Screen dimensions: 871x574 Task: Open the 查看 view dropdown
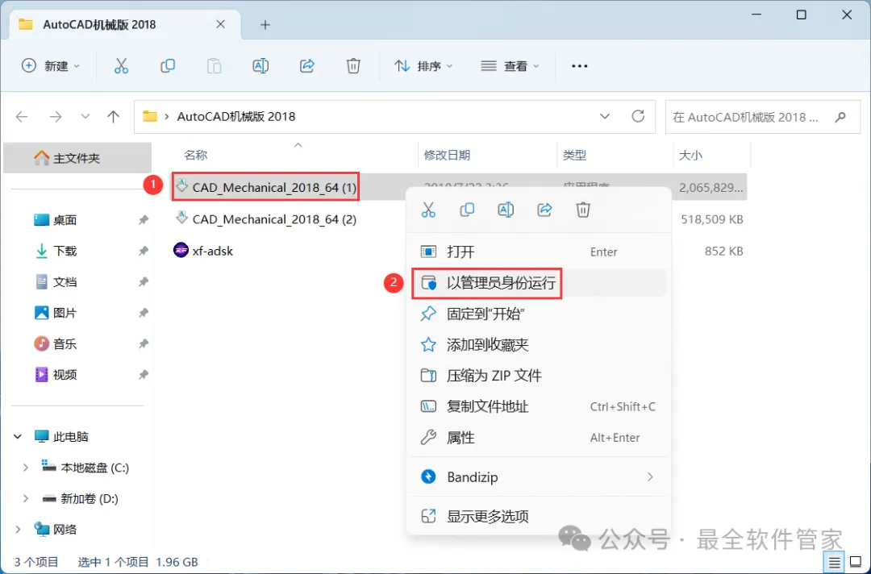pyautogui.click(x=510, y=66)
